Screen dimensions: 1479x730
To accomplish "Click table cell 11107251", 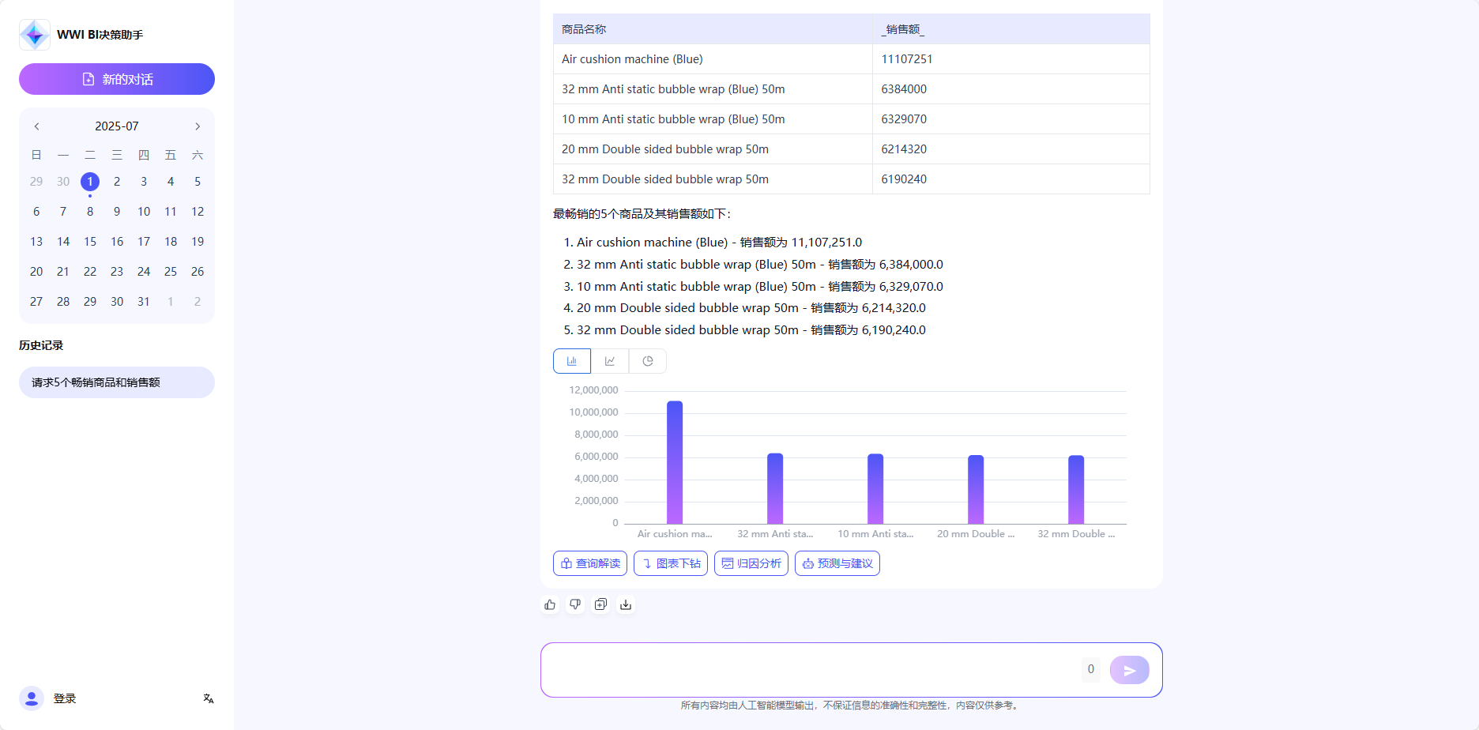I will tap(1011, 59).
